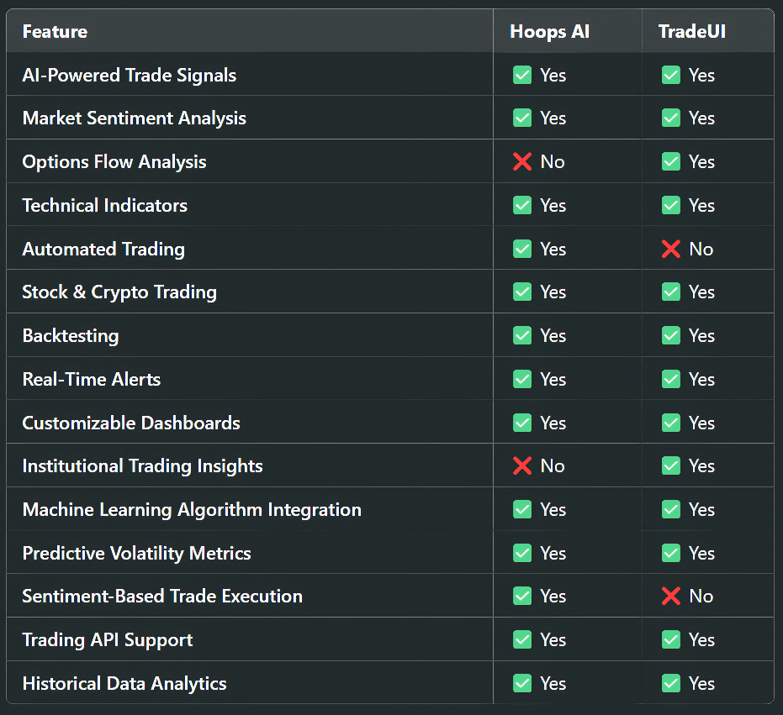
Task: Click the TradeUI check icon for AI-Powered Trade Signals
Action: coord(671,76)
